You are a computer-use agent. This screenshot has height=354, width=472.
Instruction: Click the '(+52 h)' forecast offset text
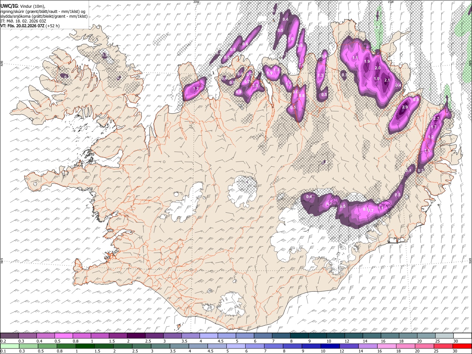pos(53,26)
